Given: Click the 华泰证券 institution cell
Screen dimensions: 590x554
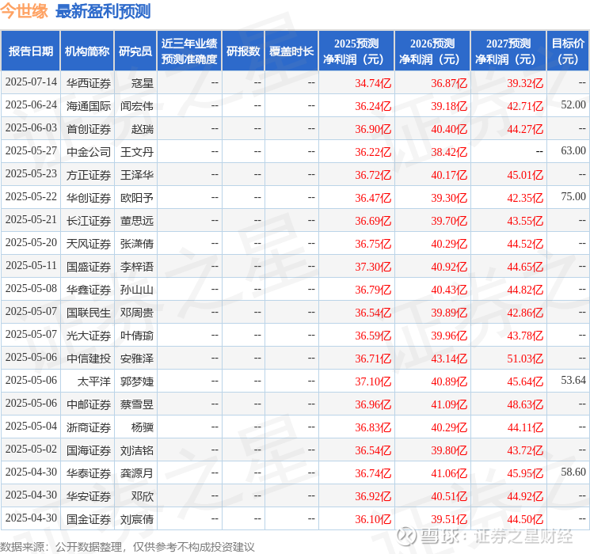Looking at the screenshot, I should [x=89, y=473].
